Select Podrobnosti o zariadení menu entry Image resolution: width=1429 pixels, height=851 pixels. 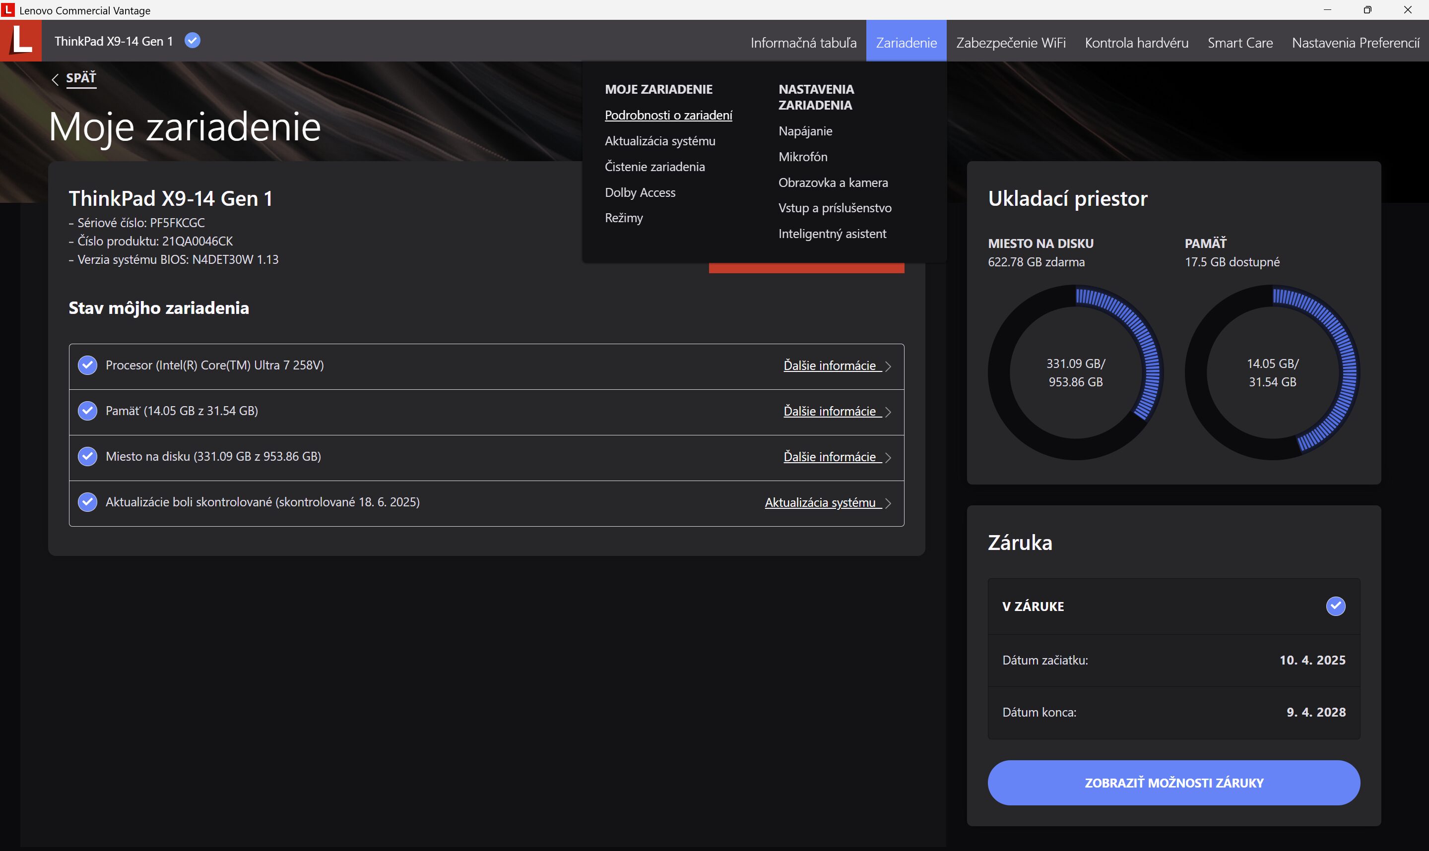[668, 115]
